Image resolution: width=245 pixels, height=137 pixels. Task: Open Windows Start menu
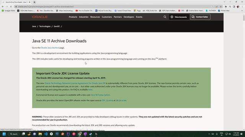coord(4,134)
